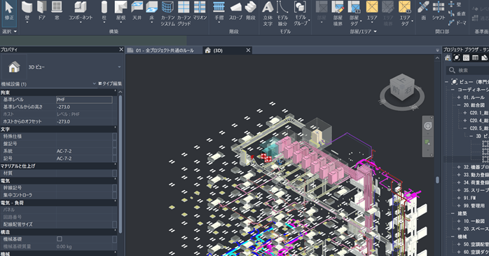Toggle the 機械基礎 checkbox
The width and height of the screenshot is (489, 256).
tap(60, 239)
